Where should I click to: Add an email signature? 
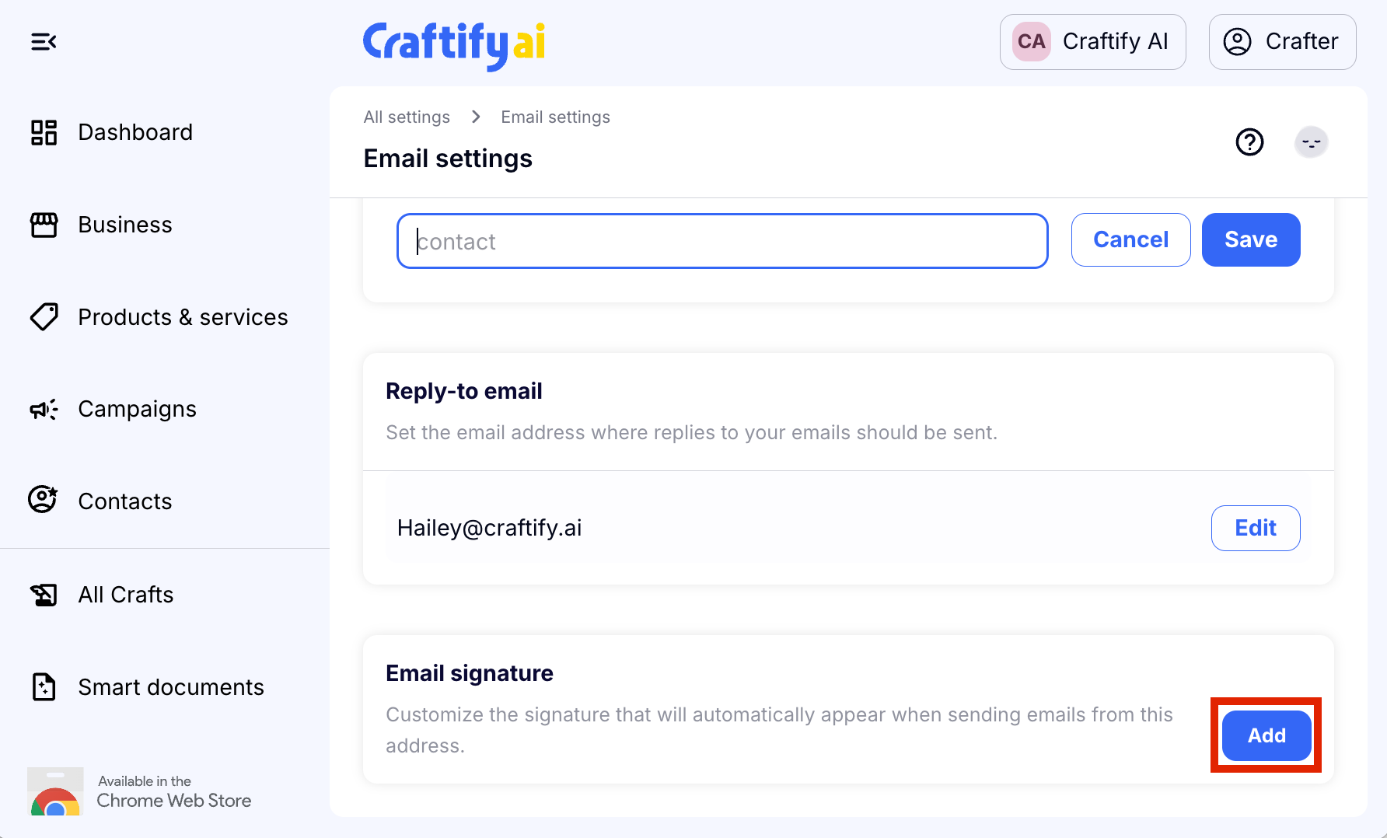tap(1266, 735)
